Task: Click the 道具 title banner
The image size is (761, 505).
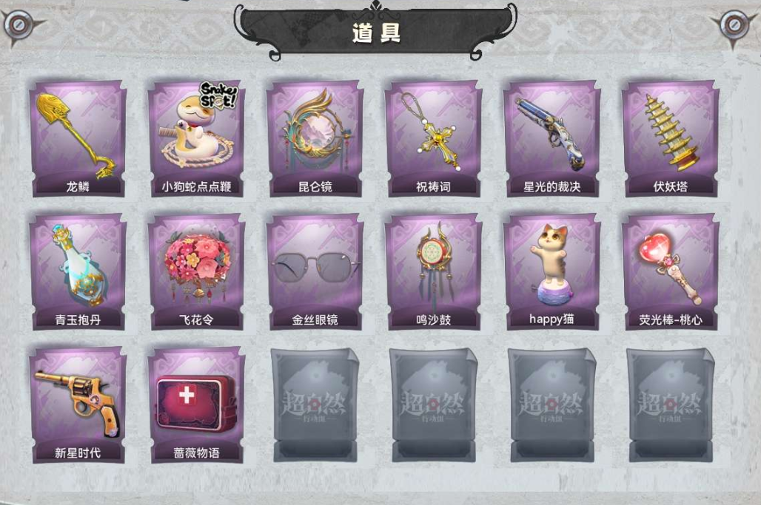Action: click(375, 30)
